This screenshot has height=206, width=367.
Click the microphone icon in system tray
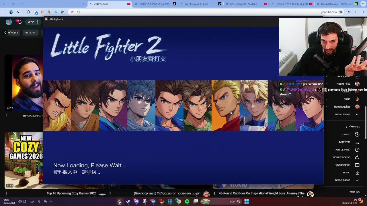(39, 201)
